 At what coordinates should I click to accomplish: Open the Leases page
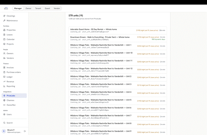click(14, 35)
